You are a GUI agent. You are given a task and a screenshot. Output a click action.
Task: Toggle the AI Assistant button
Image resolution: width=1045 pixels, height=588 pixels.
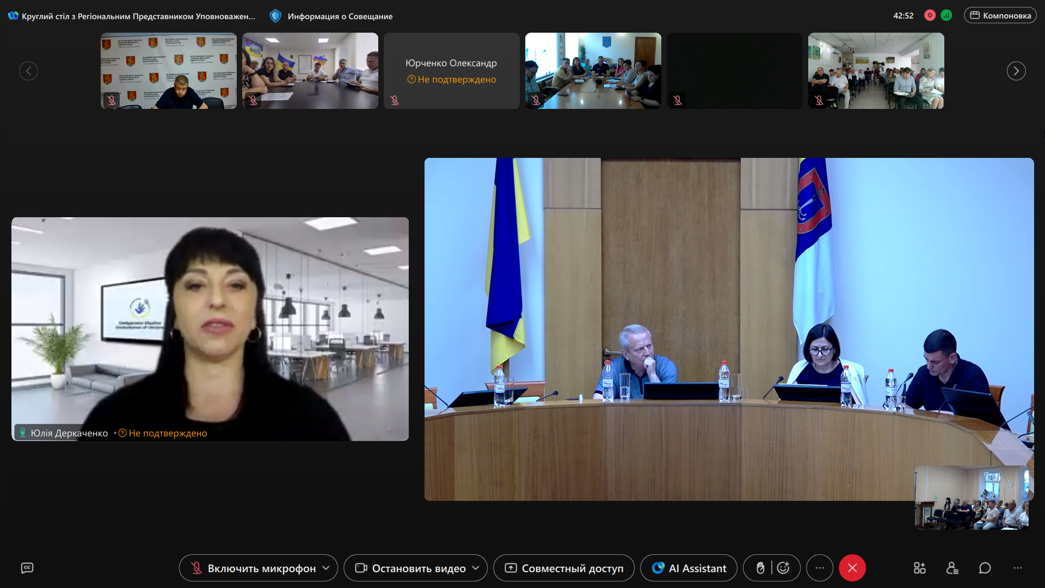pos(689,568)
